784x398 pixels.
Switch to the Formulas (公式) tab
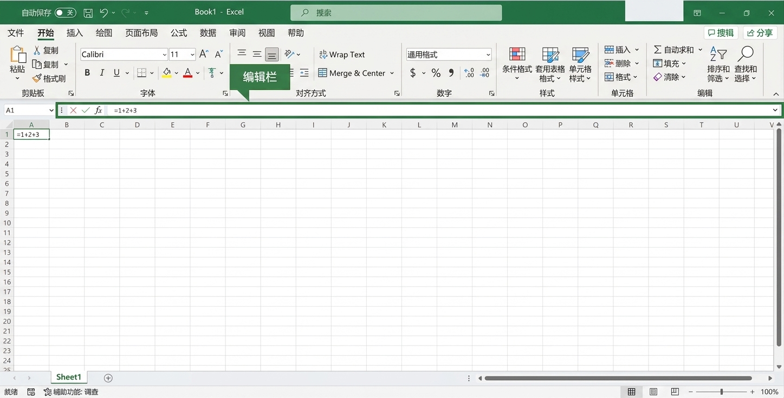click(179, 33)
